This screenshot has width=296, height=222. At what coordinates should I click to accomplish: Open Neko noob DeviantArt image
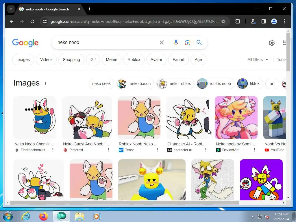236,118
